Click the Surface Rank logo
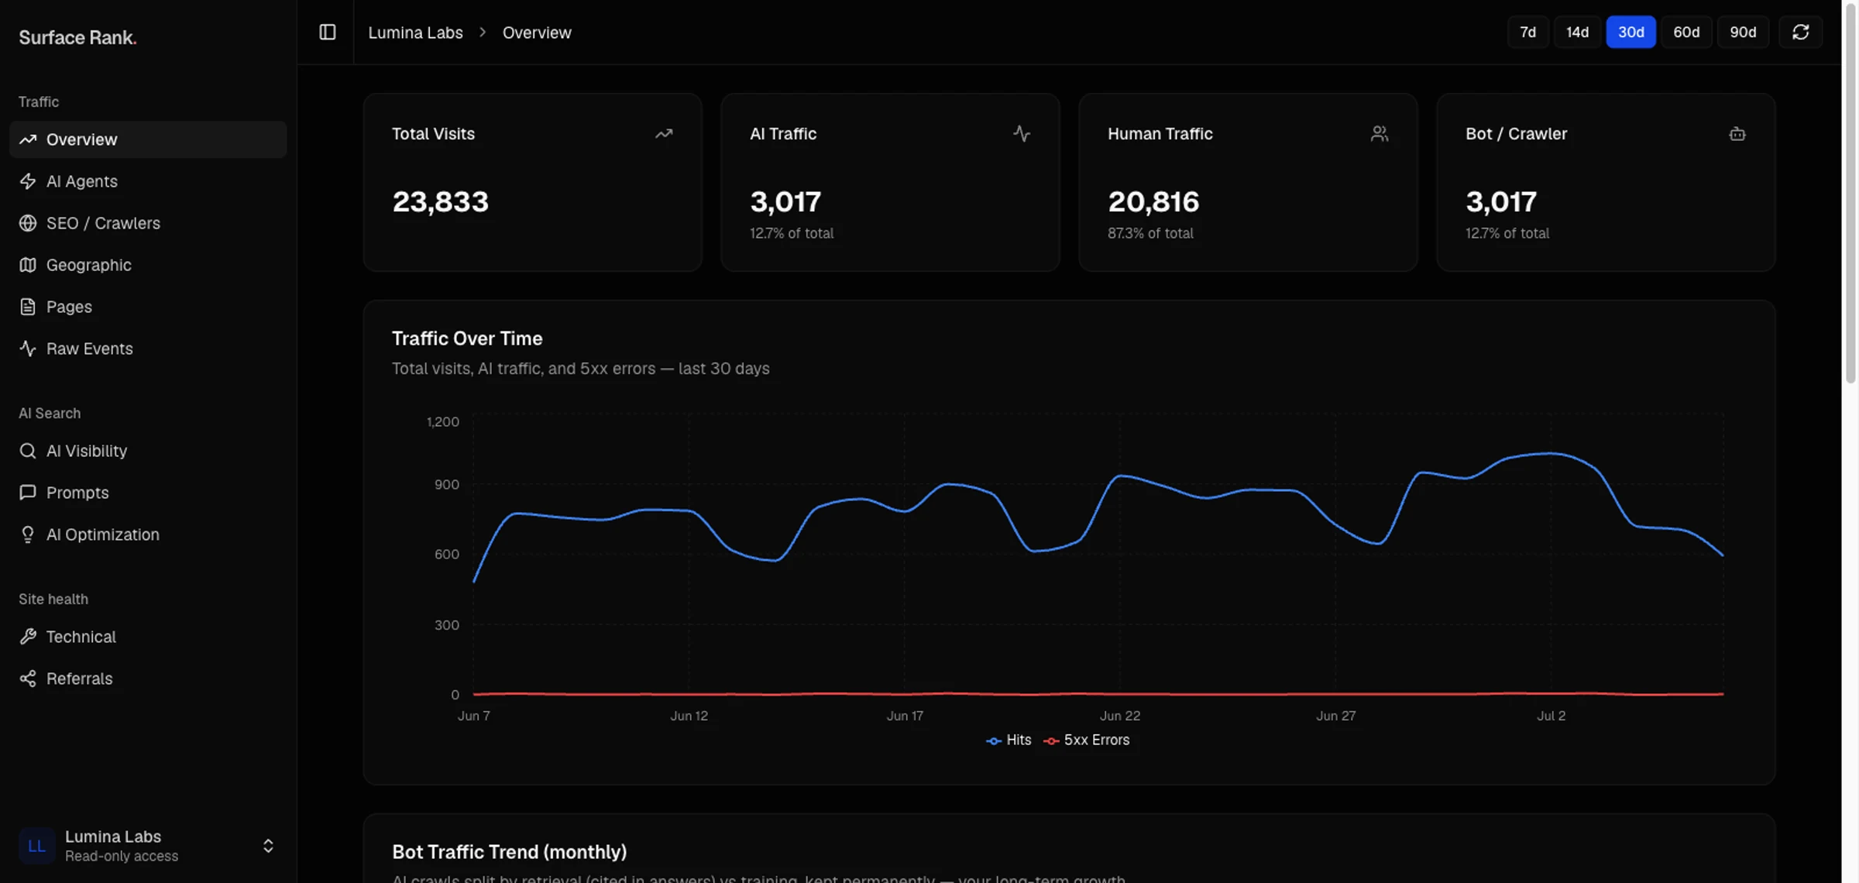Image resolution: width=1859 pixels, height=883 pixels. coord(77,37)
